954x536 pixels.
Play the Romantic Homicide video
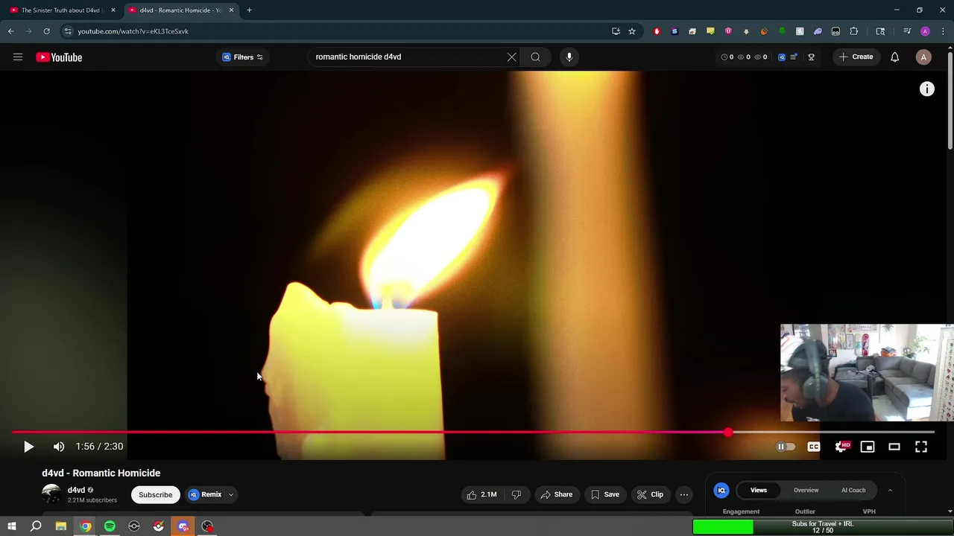(28, 447)
